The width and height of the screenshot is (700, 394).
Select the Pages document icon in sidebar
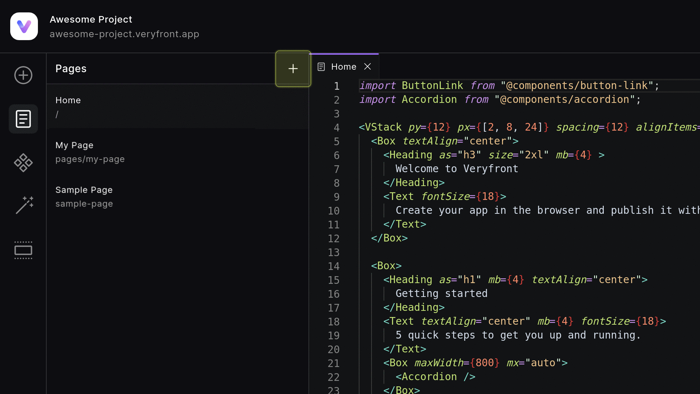(x=23, y=119)
